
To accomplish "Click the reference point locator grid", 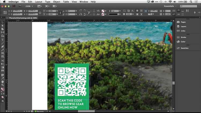I will tap(5, 12).
